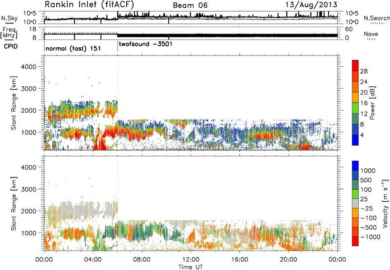The image size is (390, 270).
Task: Click the 'normal (fast) 151' mode label
Action: pos(73,48)
